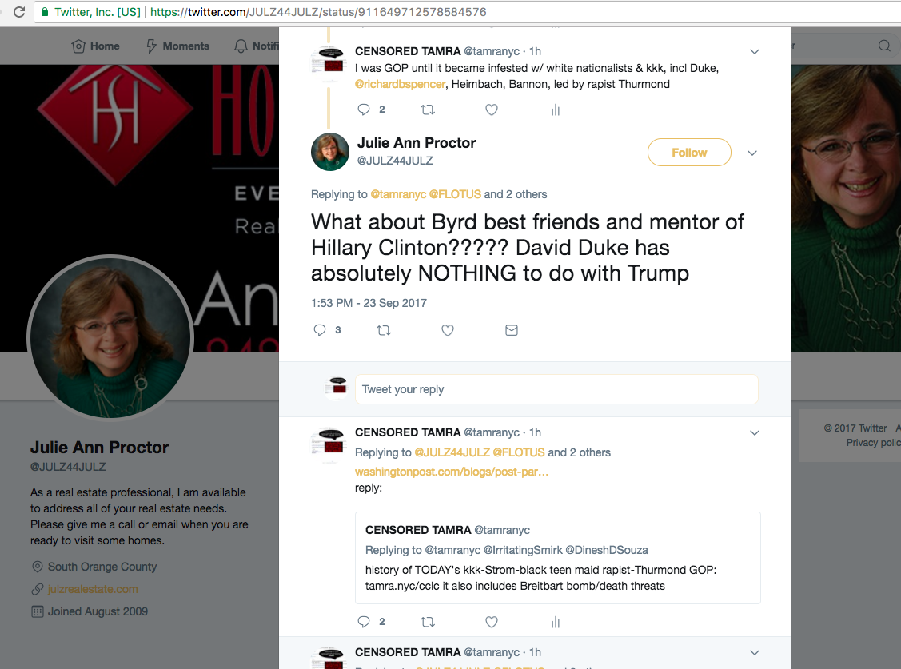
Task: Open the Home navigation item
Action: point(95,46)
